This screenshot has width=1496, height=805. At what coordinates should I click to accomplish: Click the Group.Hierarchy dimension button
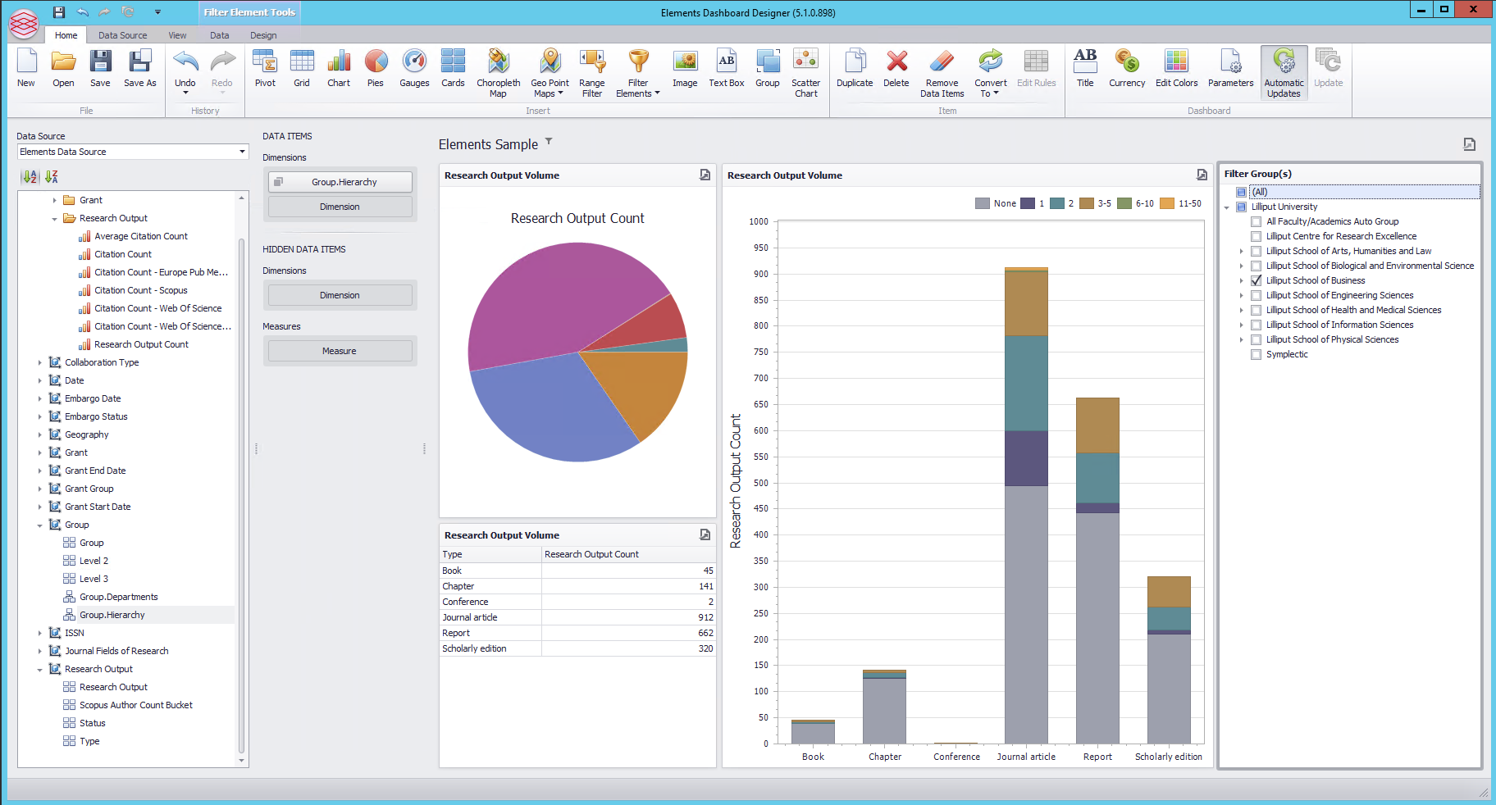tap(340, 182)
